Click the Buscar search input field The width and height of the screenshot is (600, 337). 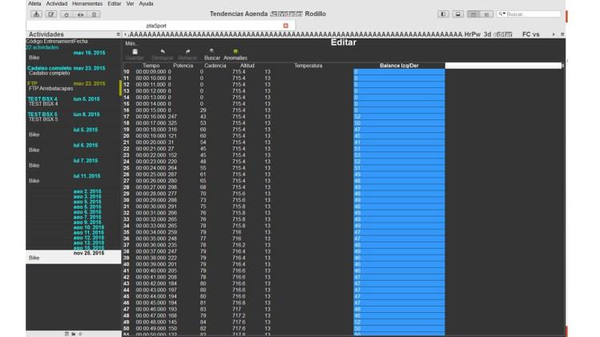(533, 14)
